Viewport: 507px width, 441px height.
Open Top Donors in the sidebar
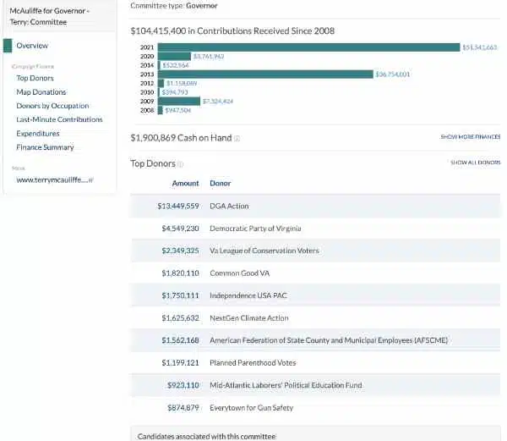click(35, 78)
